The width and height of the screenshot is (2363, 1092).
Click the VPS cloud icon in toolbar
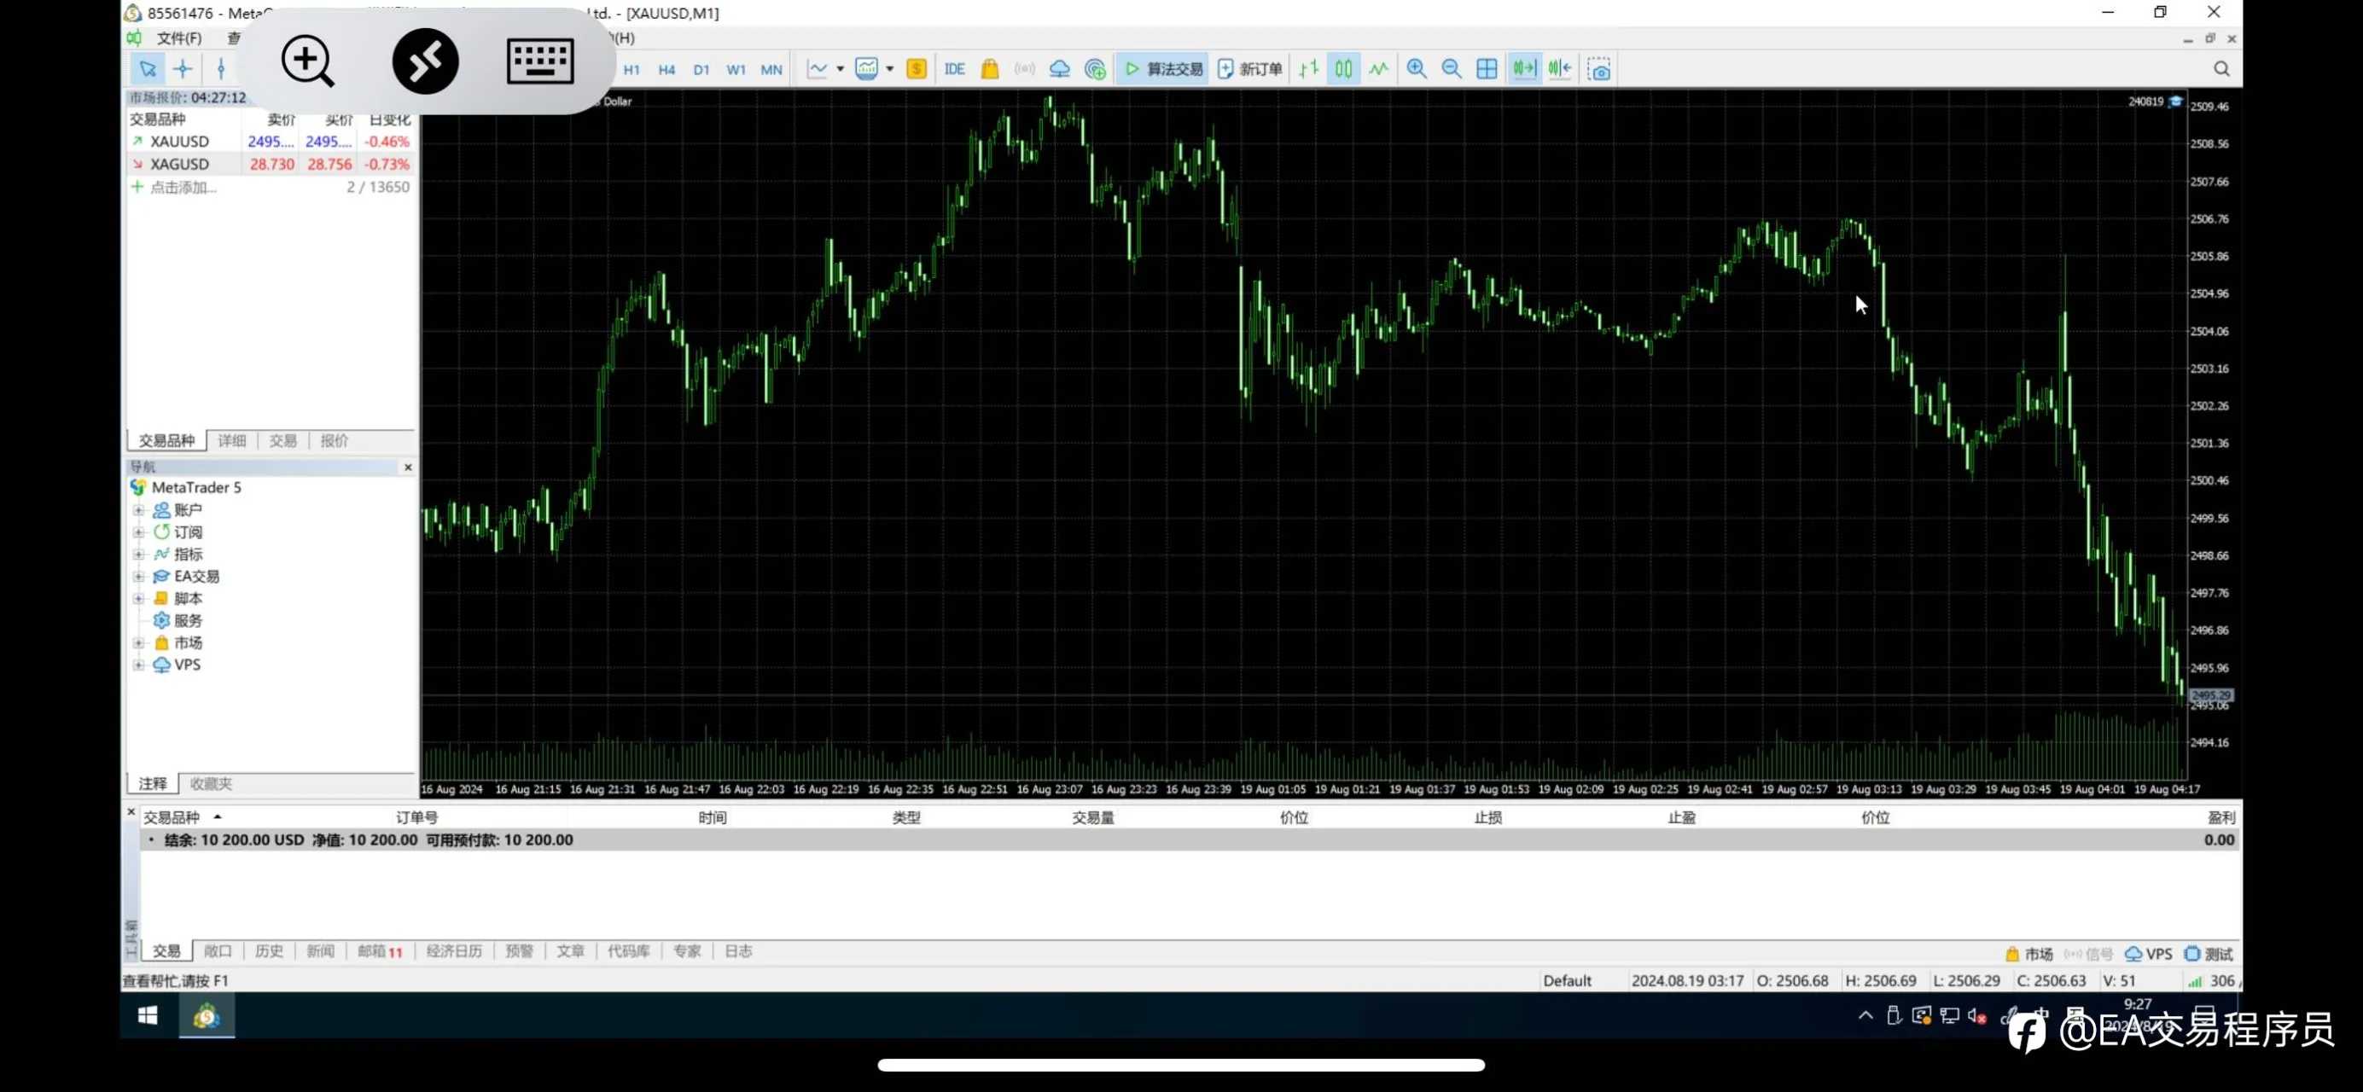click(1060, 69)
